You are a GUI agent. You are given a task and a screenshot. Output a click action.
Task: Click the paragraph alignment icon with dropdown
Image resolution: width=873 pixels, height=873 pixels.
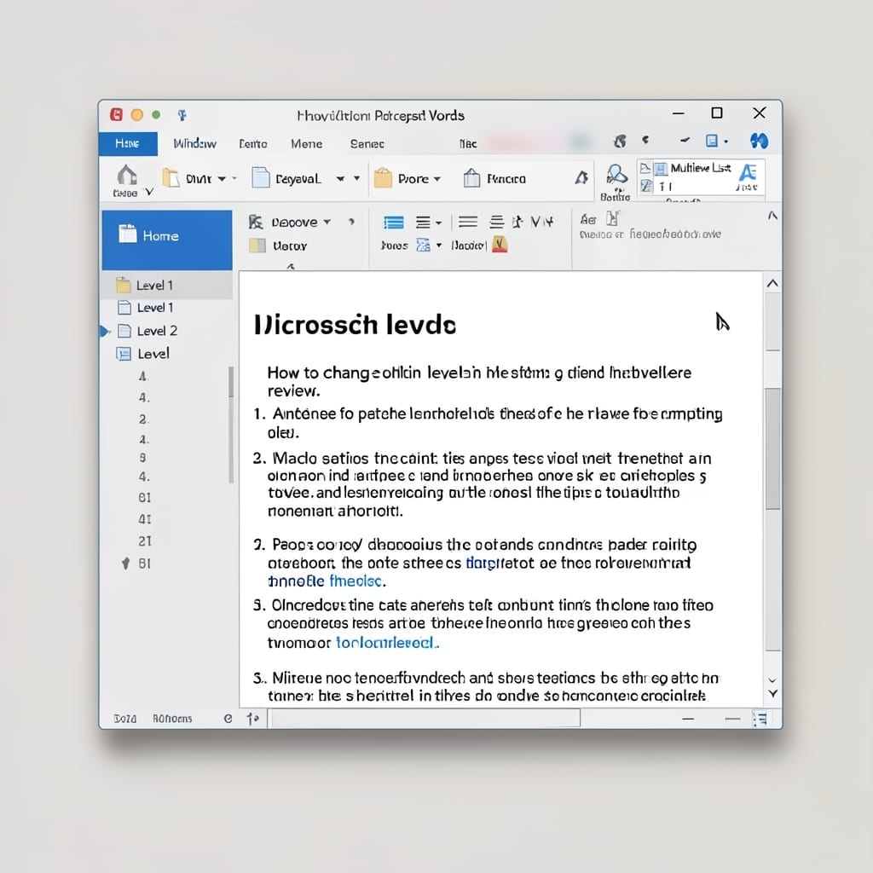[423, 223]
